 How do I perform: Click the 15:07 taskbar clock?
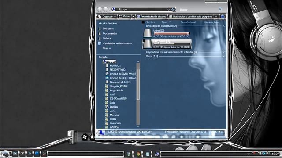click(275, 154)
